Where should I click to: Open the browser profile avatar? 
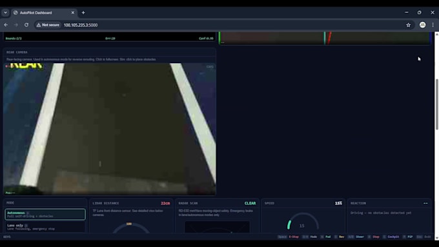422,25
